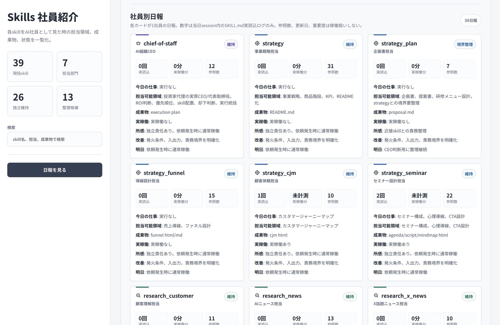Viewport: 500px width, 325px height.
Task: Click the magnifier icon beside research_news
Action: tap(257, 295)
